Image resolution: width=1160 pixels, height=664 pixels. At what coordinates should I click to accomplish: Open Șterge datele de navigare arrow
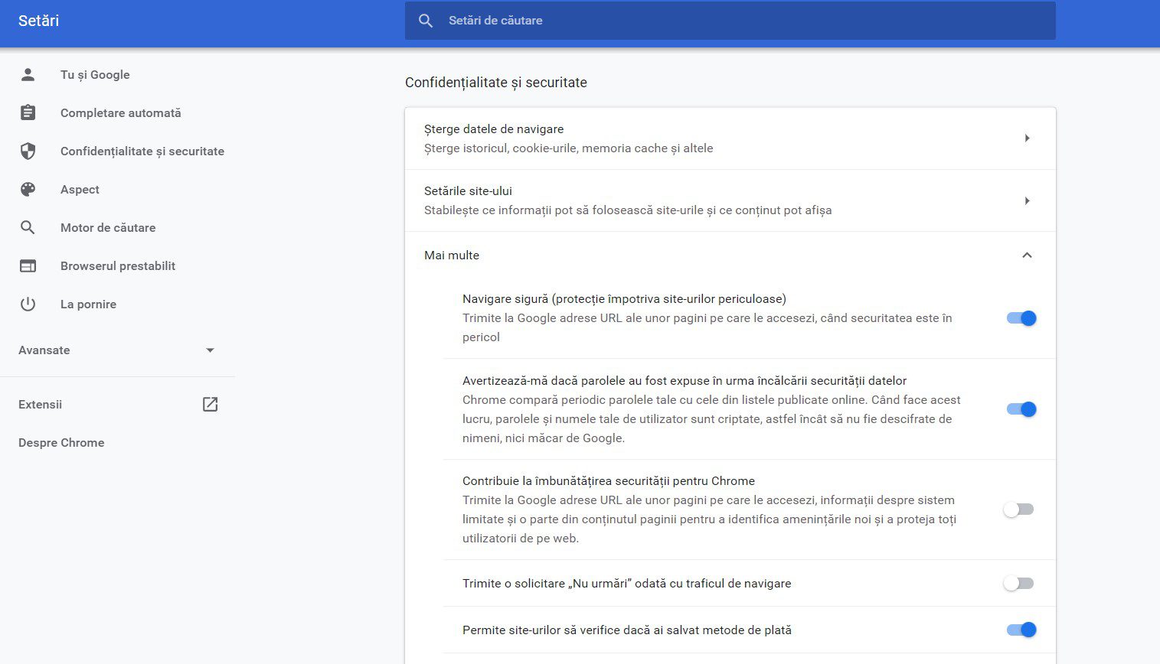tap(1027, 138)
